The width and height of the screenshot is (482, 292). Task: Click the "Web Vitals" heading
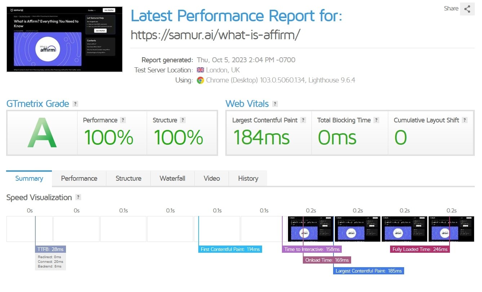[x=247, y=104]
